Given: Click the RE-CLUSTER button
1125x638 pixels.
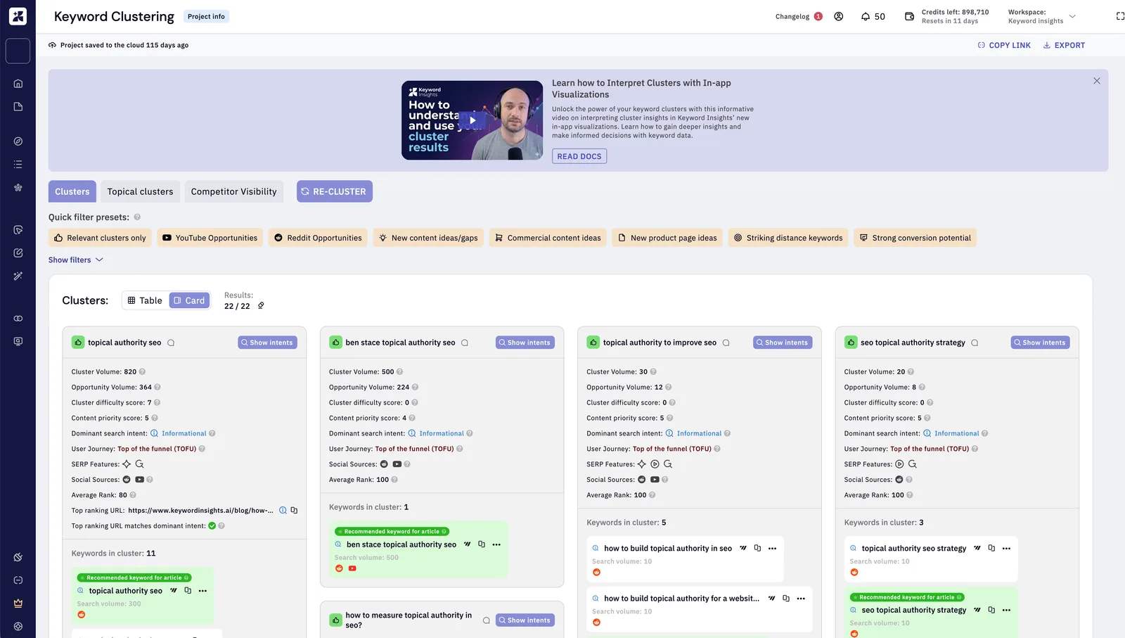Looking at the screenshot, I should click(x=335, y=191).
